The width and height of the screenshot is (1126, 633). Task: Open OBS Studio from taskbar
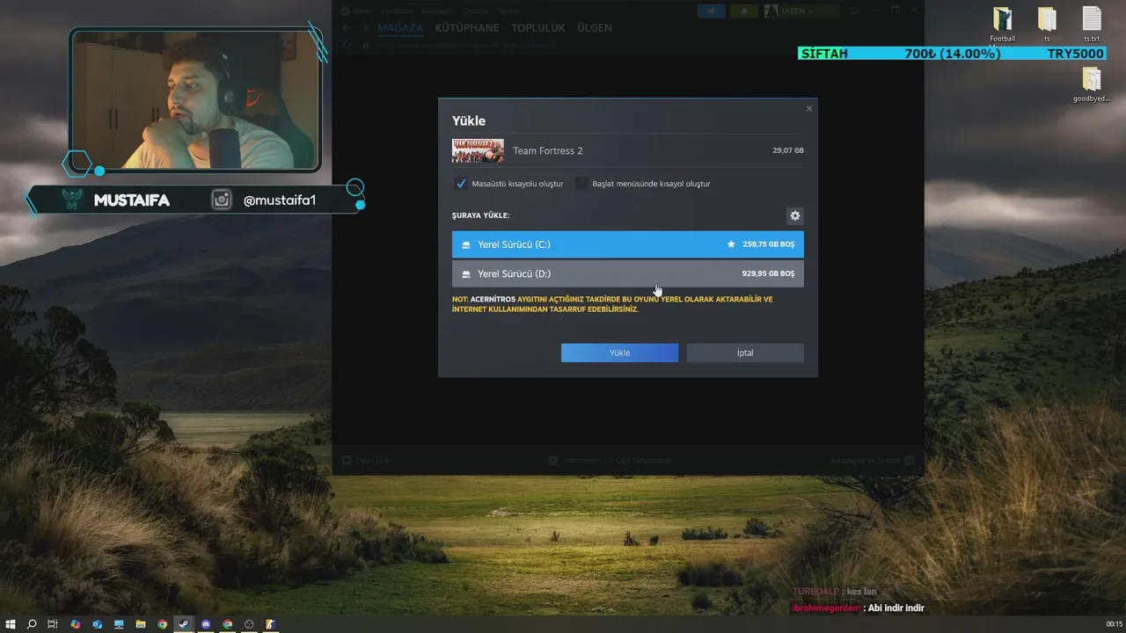pos(249,624)
